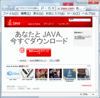Open the 表示(V) menu

click(38, 13)
